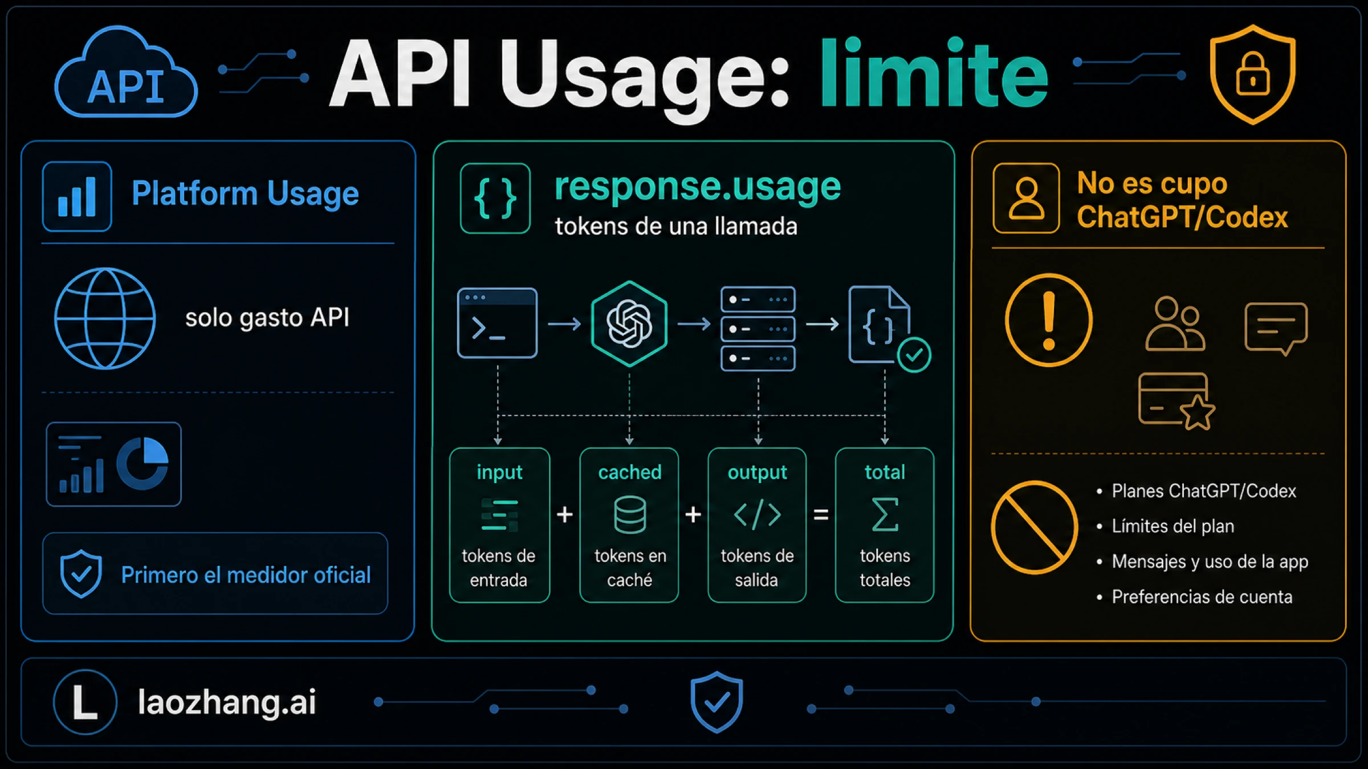Click the database icon in cached card
Viewport: 1368px width, 769px height.
click(x=630, y=515)
